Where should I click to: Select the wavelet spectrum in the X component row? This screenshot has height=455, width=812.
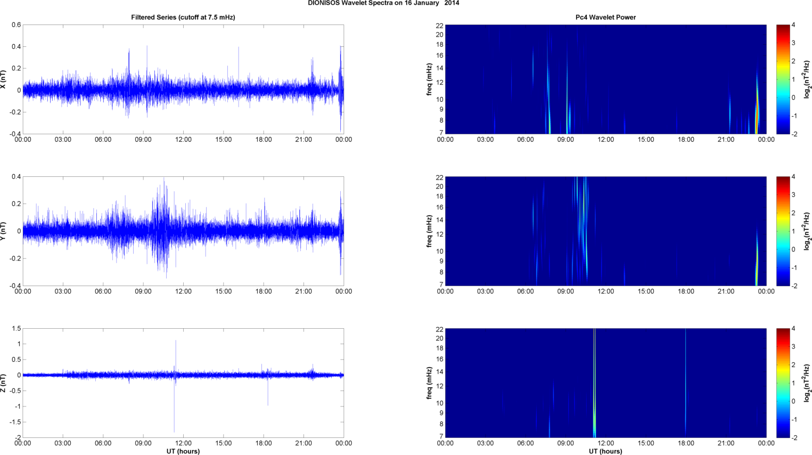click(x=605, y=79)
